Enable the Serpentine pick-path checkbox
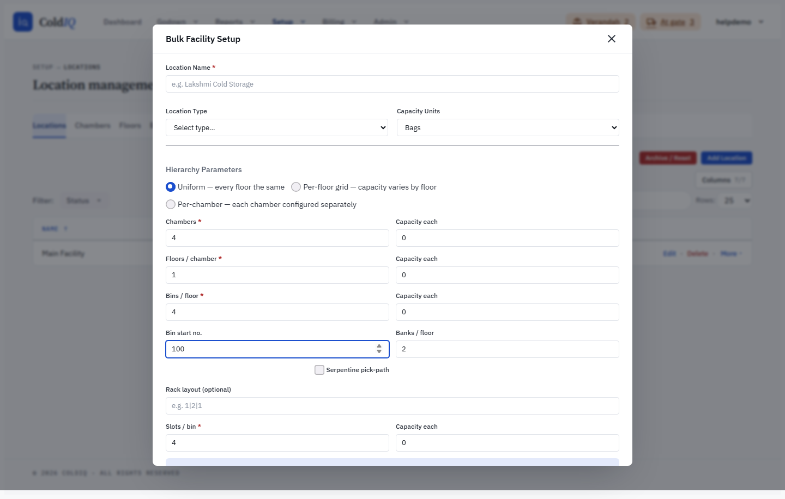The width and height of the screenshot is (785, 499). [319, 370]
